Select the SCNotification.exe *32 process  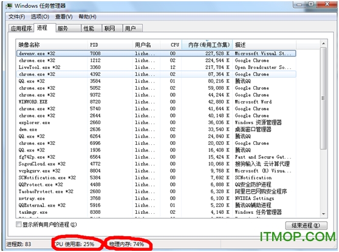tap(156, 177)
